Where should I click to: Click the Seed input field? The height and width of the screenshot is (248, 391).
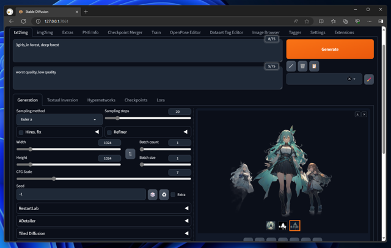pos(81,194)
